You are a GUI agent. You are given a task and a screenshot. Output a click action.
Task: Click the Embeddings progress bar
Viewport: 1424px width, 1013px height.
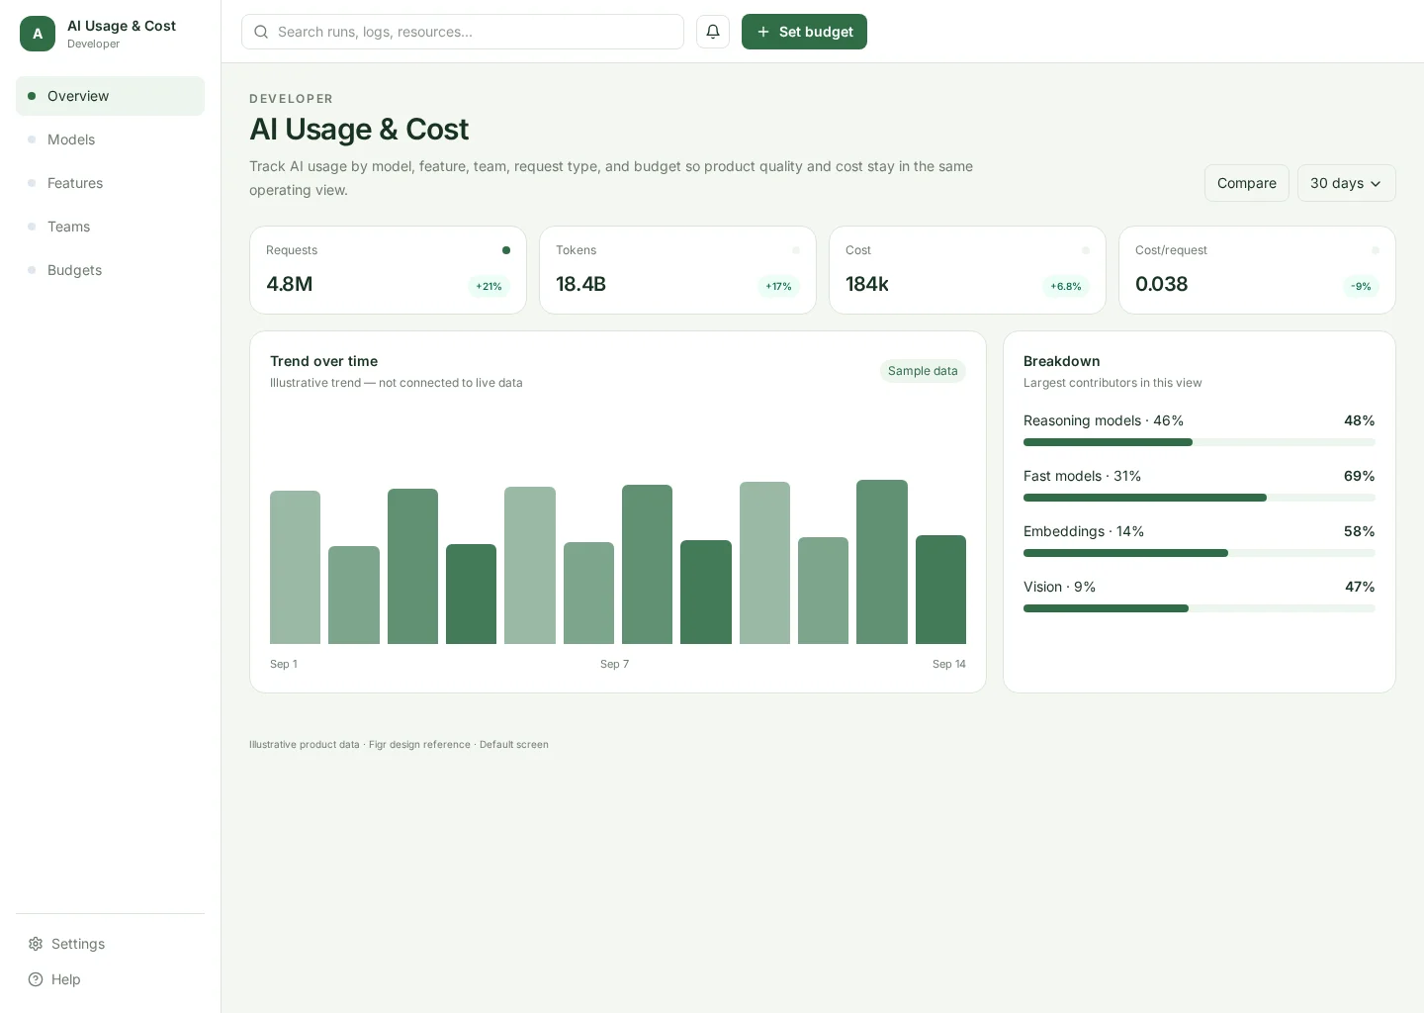point(1199,553)
